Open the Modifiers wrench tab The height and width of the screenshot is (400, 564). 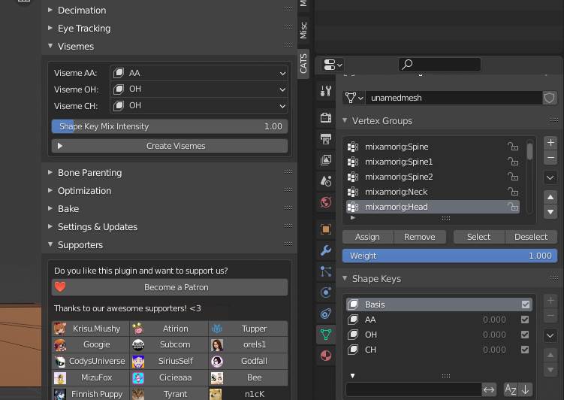[x=325, y=250]
